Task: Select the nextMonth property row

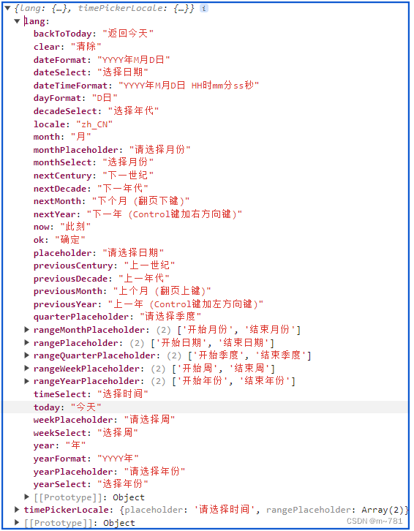Action: click(111, 201)
